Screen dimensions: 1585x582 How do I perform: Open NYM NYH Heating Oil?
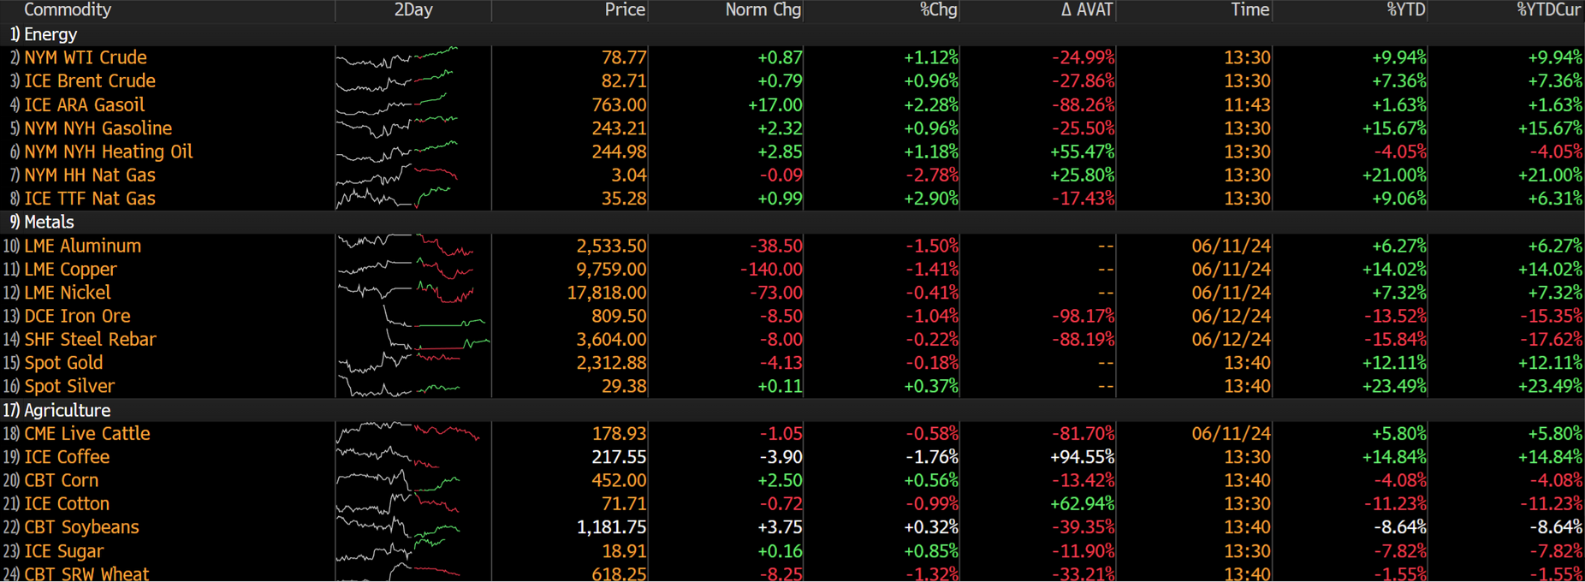109,151
